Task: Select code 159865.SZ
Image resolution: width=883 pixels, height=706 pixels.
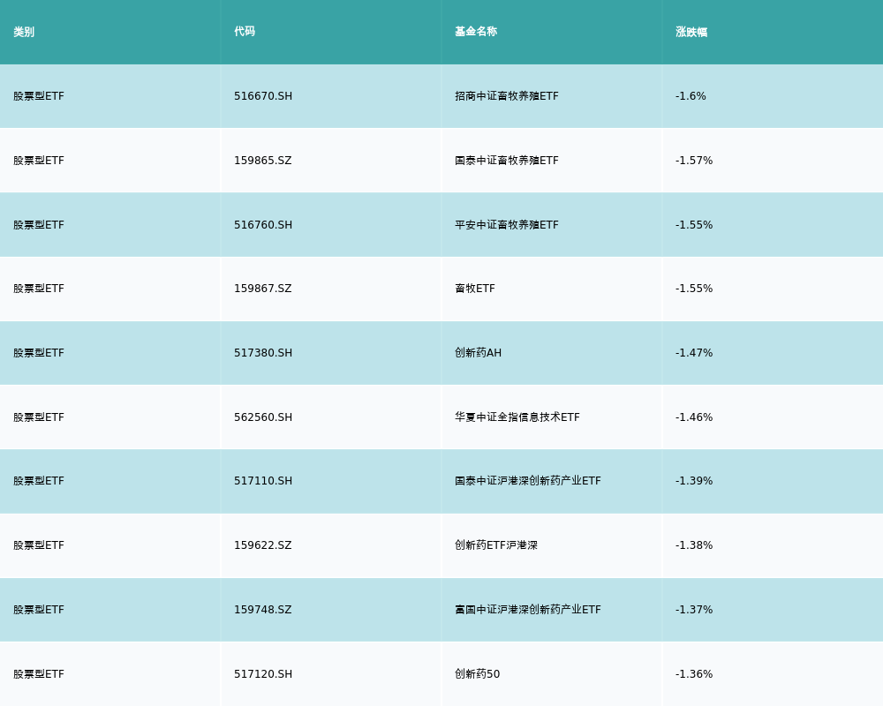Action: click(263, 161)
